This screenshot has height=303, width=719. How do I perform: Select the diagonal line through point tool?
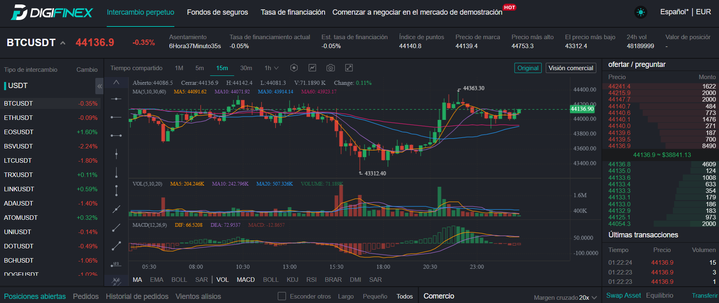click(116, 209)
